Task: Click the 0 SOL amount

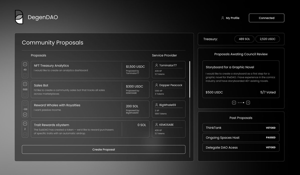Action: (x=142, y=125)
